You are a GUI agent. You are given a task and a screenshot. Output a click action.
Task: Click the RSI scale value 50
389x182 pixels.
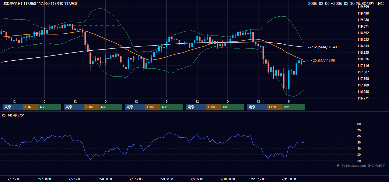[359, 142]
